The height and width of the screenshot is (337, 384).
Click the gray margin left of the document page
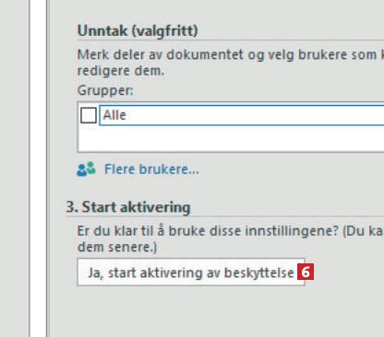point(14,168)
